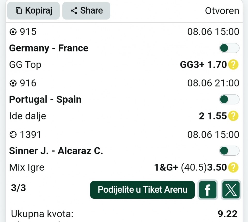Toggle the Germany - France switch
The width and height of the screenshot is (248, 222).
229,48
